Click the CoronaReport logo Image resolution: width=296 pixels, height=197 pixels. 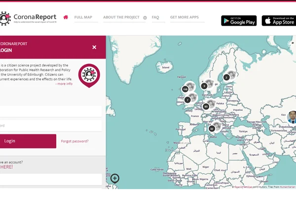click(28, 19)
